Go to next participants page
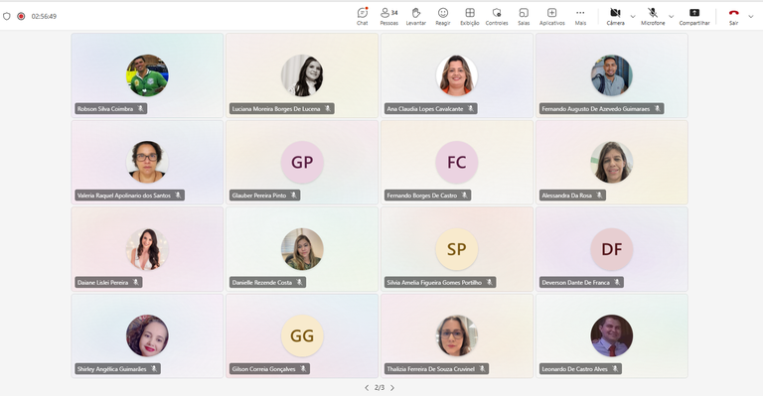 [392, 388]
